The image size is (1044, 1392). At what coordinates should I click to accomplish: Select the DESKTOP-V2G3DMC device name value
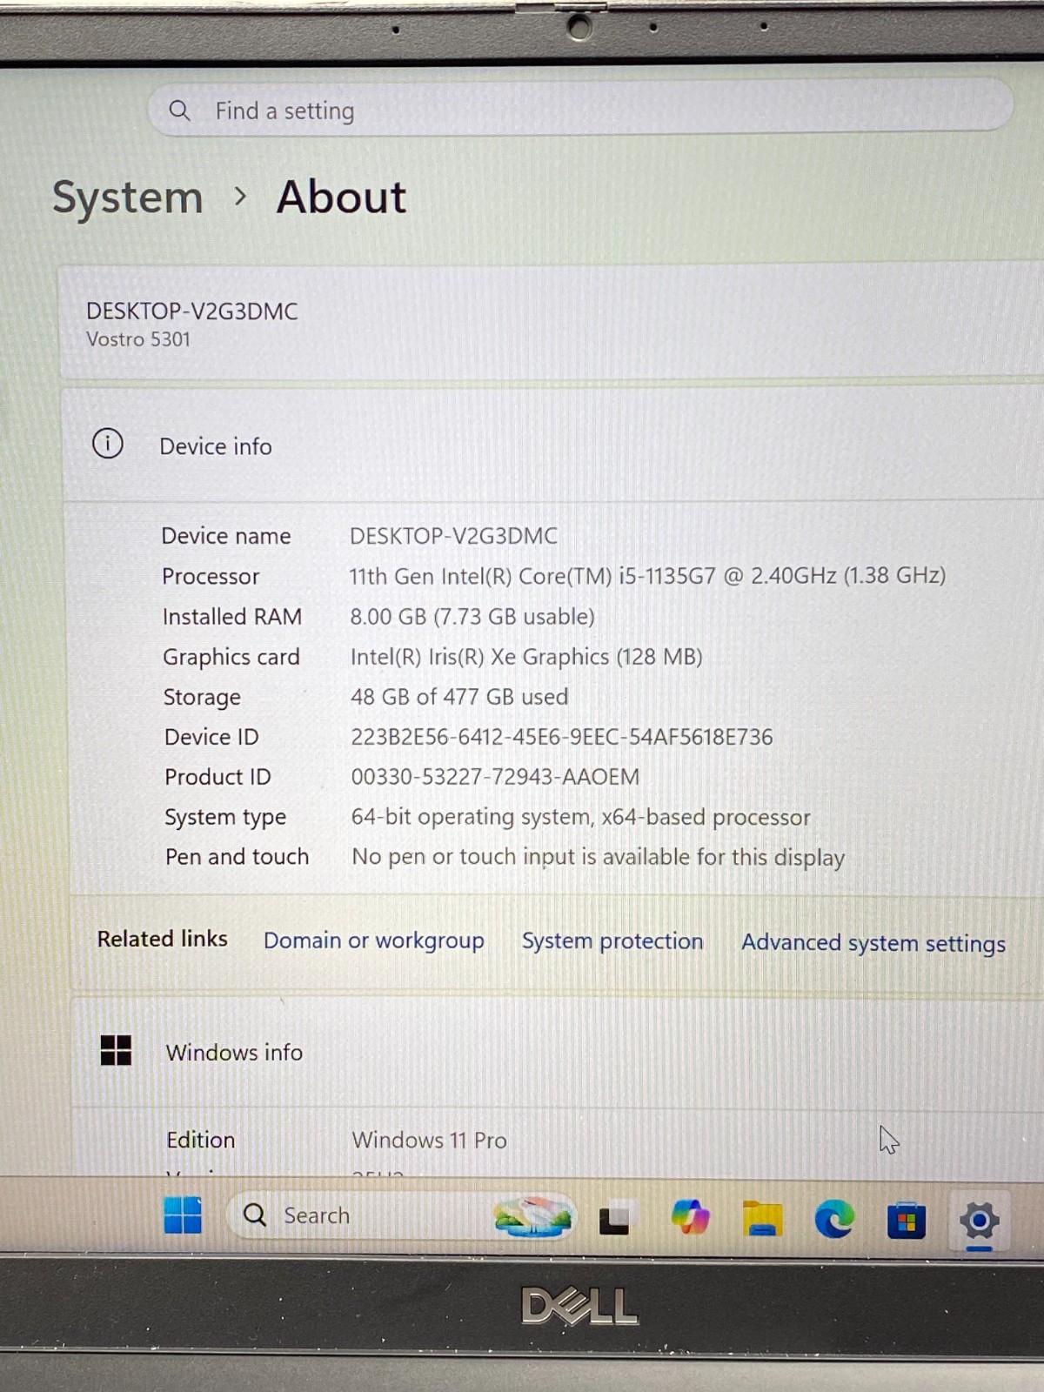click(x=453, y=536)
